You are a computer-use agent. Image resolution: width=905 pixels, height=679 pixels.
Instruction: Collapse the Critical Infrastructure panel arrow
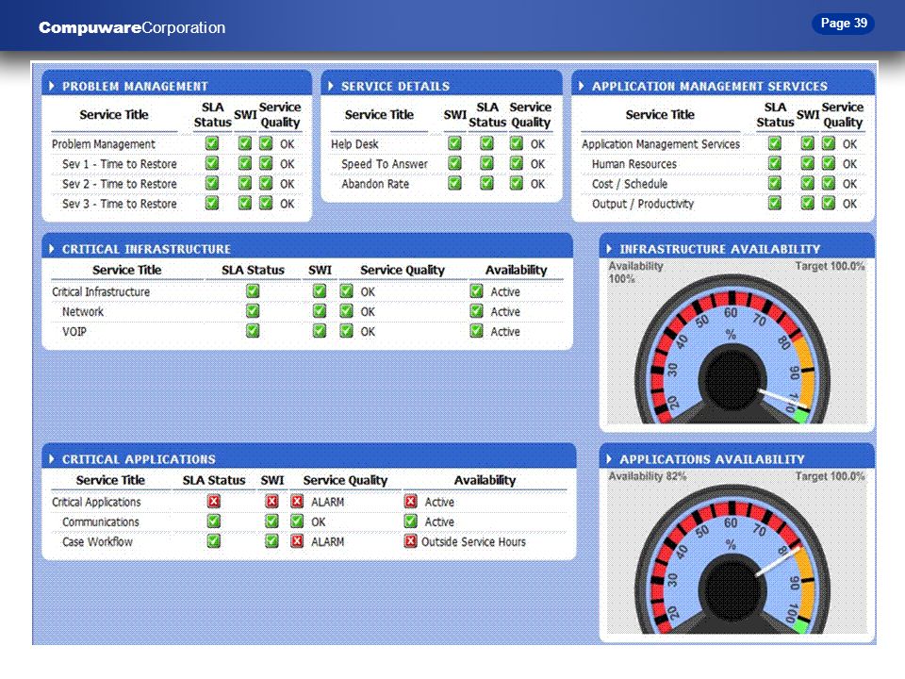pos(52,249)
